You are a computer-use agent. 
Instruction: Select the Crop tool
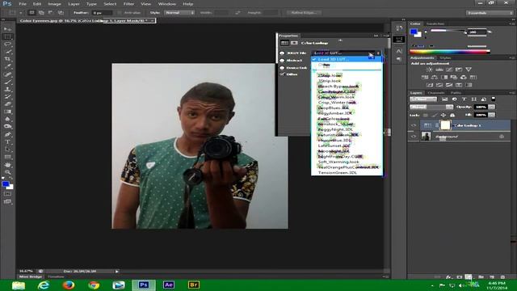[x=7, y=59]
